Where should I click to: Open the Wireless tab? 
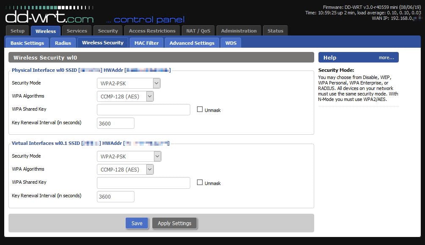pyautogui.click(x=46, y=31)
